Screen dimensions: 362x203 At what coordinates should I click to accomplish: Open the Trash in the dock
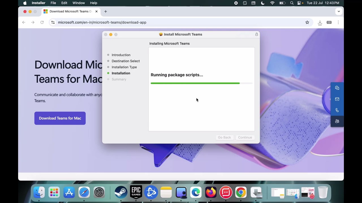coord(323,193)
